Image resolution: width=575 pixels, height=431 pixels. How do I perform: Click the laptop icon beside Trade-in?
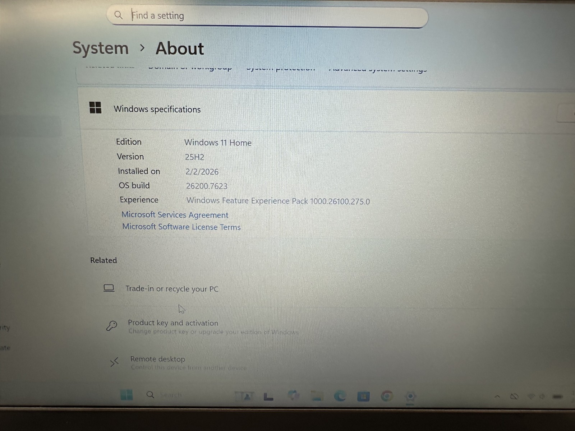(109, 288)
